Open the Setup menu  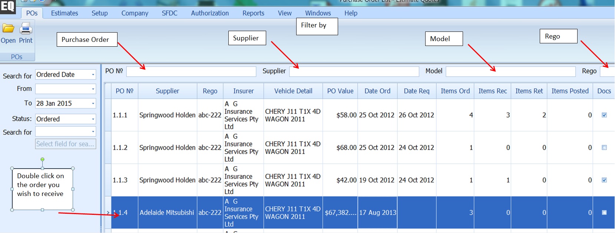tap(100, 13)
